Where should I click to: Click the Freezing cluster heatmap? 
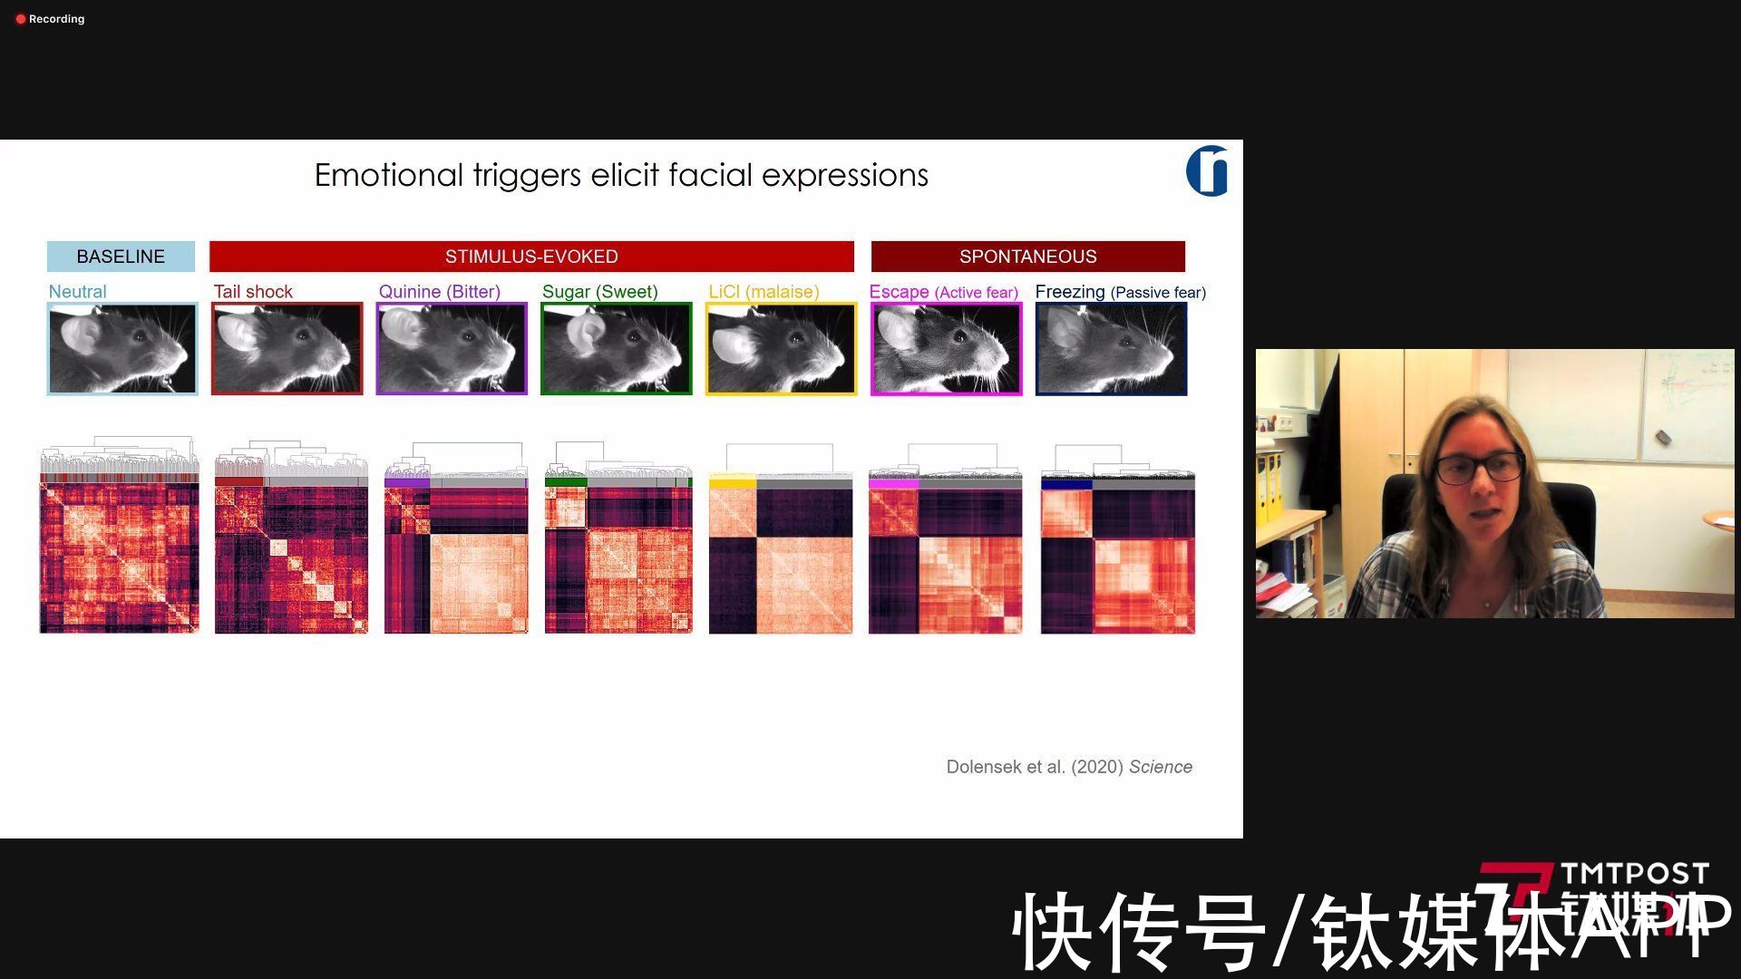click(x=1117, y=560)
